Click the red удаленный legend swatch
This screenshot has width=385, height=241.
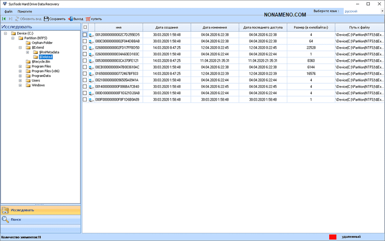pos(332,237)
